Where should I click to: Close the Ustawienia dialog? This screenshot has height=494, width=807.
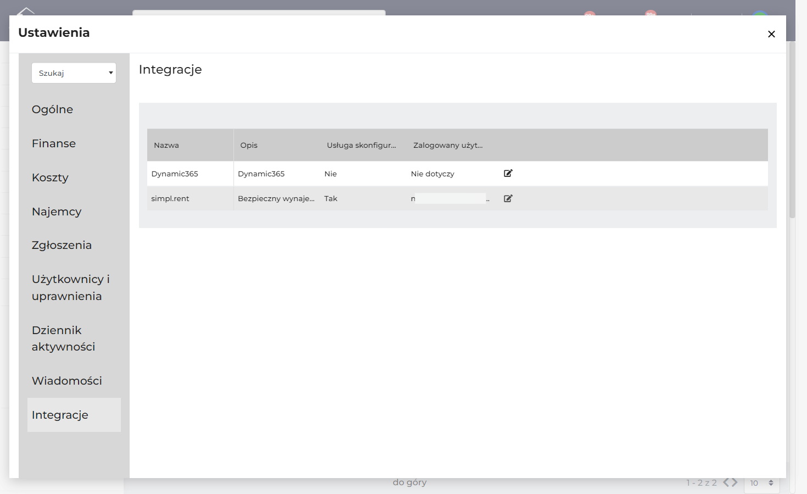(x=771, y=34)
